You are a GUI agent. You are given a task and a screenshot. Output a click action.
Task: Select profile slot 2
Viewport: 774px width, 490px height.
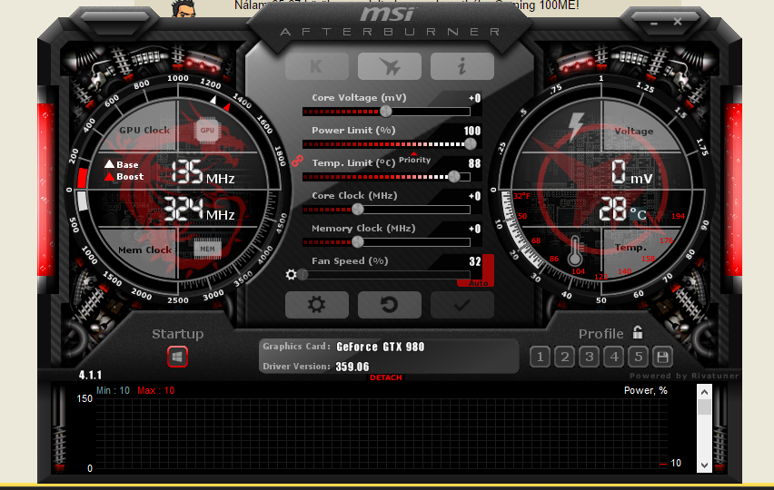(565, 357)
